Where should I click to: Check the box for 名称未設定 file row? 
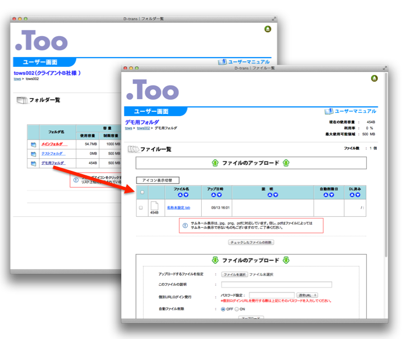click(x=141, y=208)
